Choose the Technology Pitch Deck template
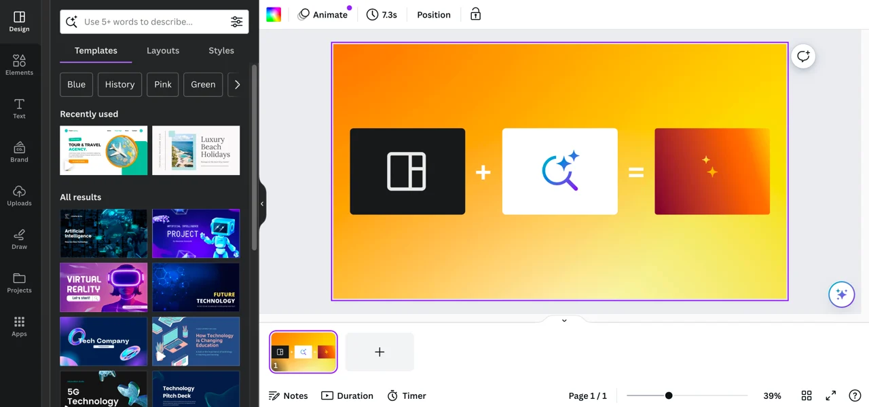The width and height of the screenshot is (869, 407). pyautogui.click(x=196, y=389)
